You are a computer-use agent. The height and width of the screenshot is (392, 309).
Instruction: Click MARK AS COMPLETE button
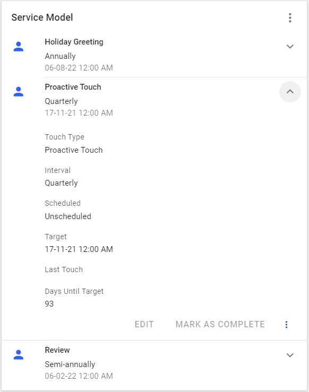pyautogui.click(x=220, y=324)
